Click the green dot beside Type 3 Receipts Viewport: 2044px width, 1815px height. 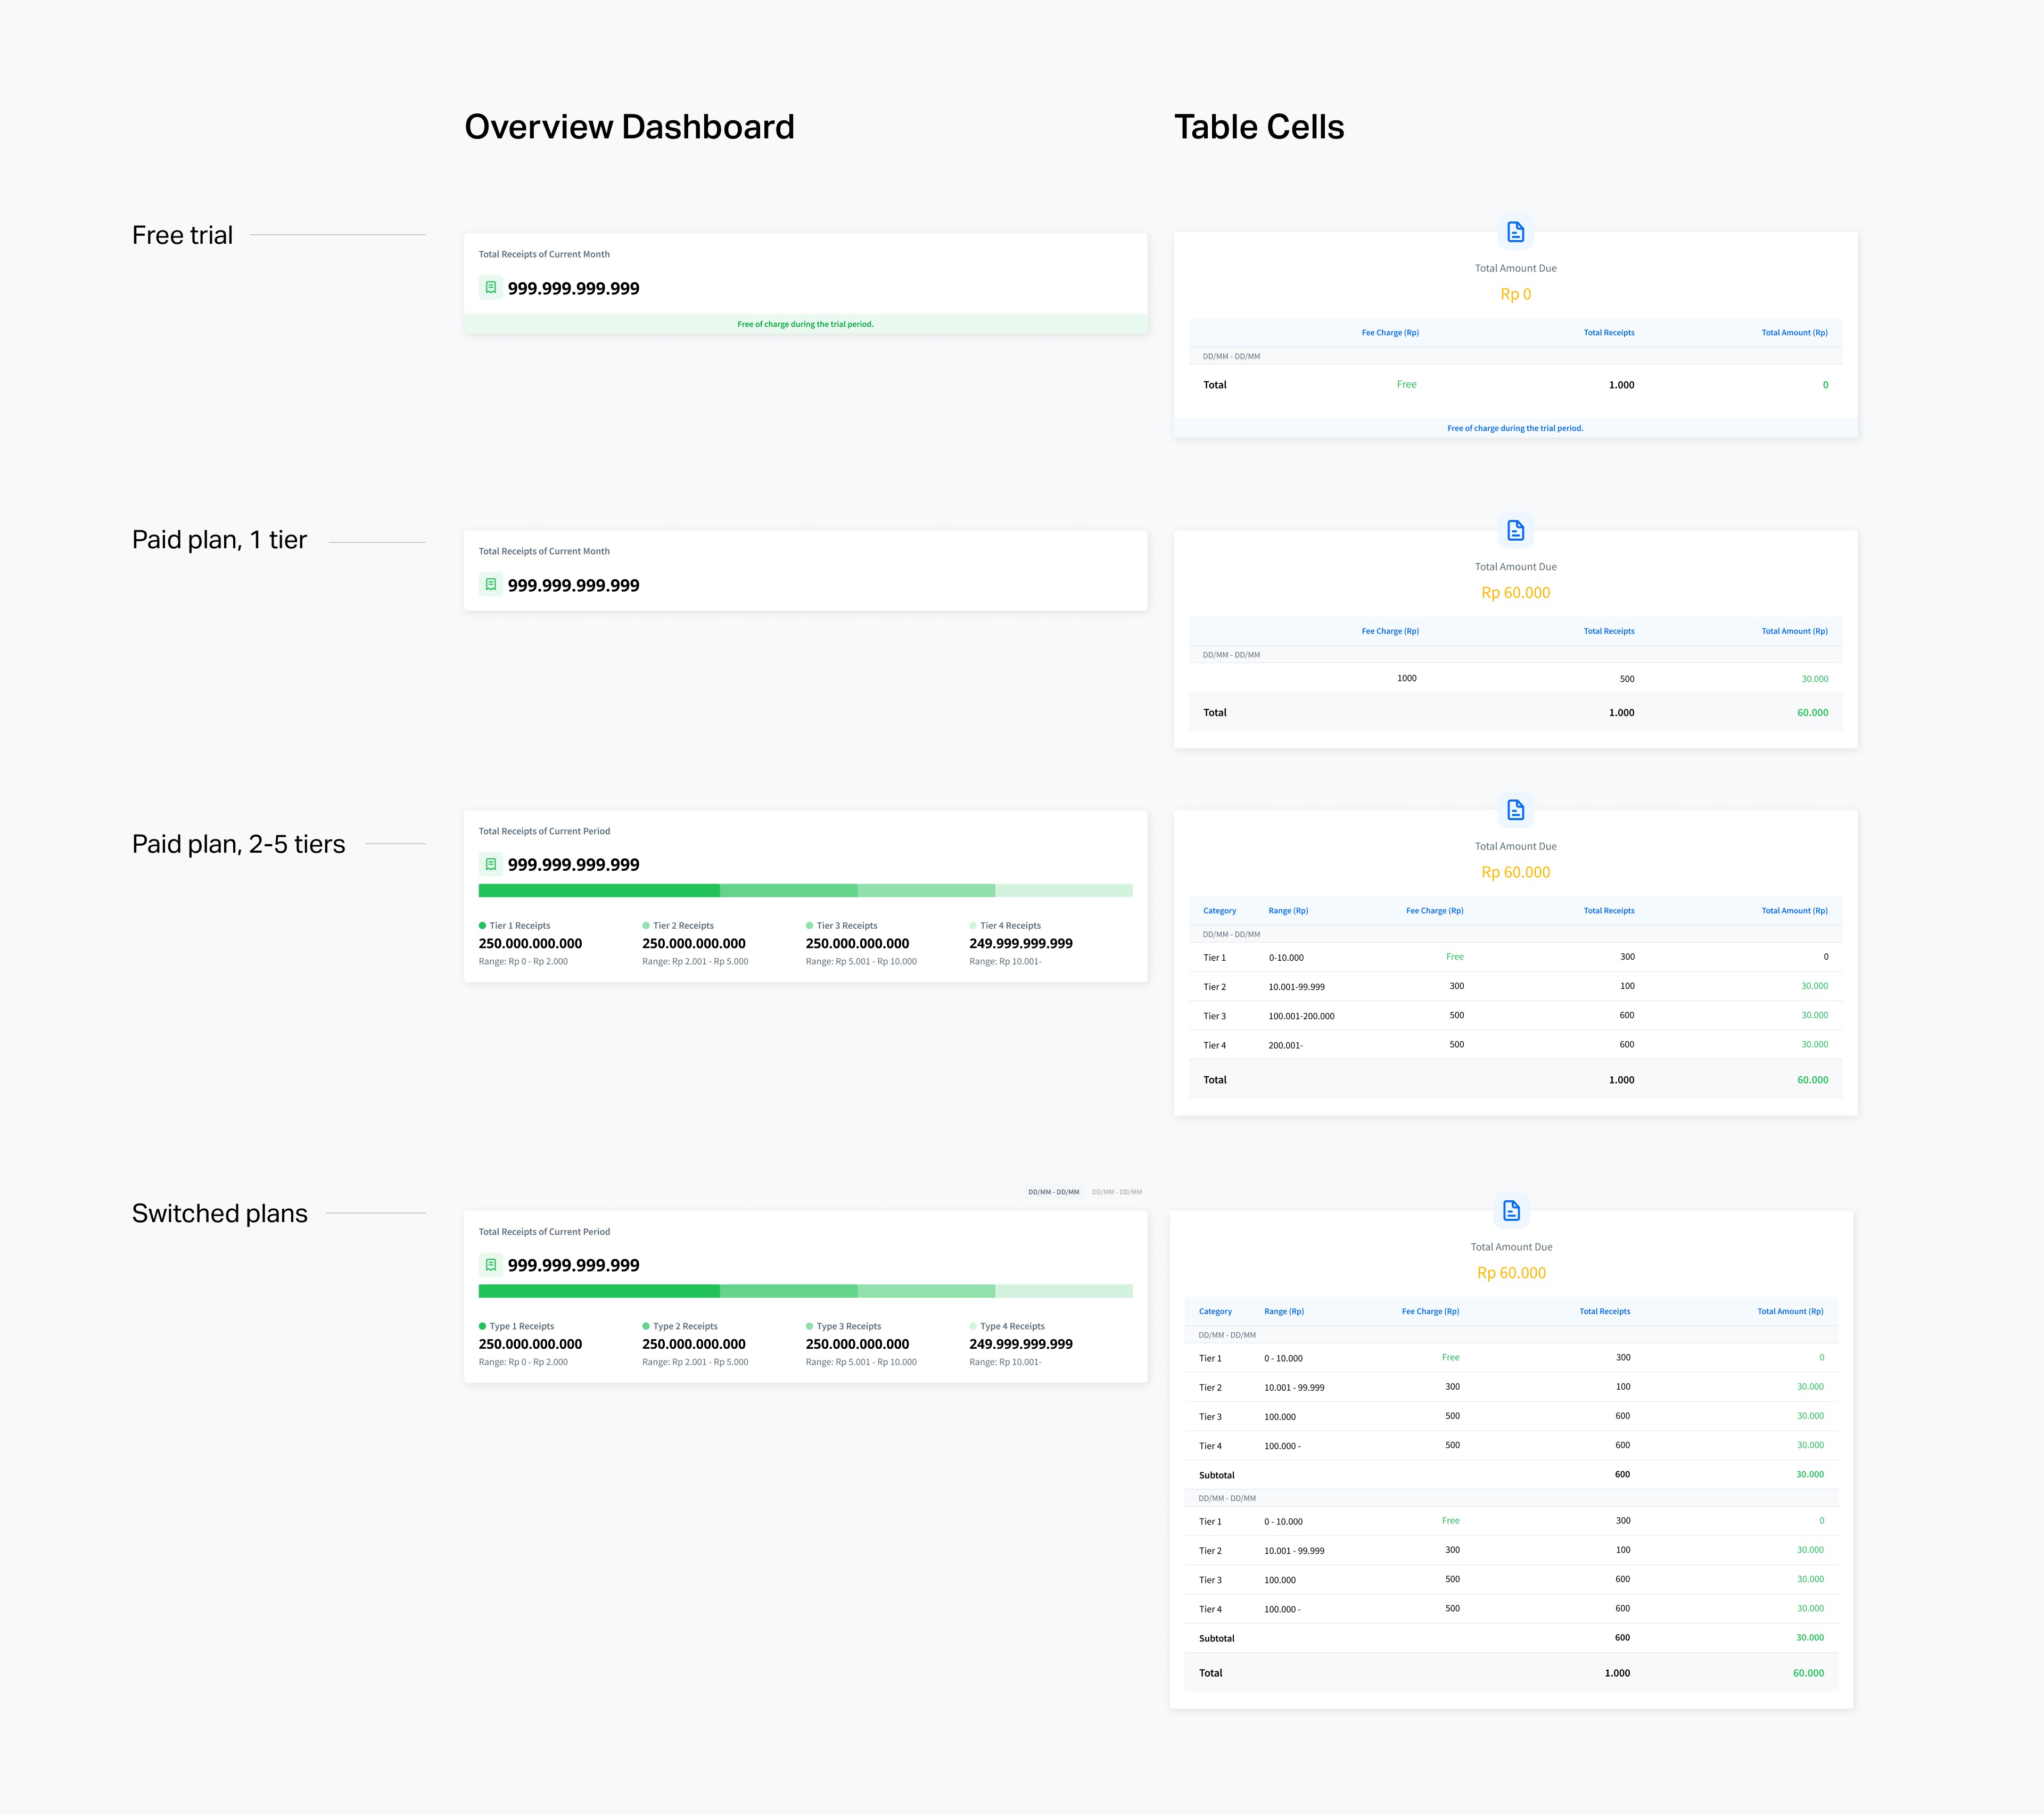(809, 1326)
